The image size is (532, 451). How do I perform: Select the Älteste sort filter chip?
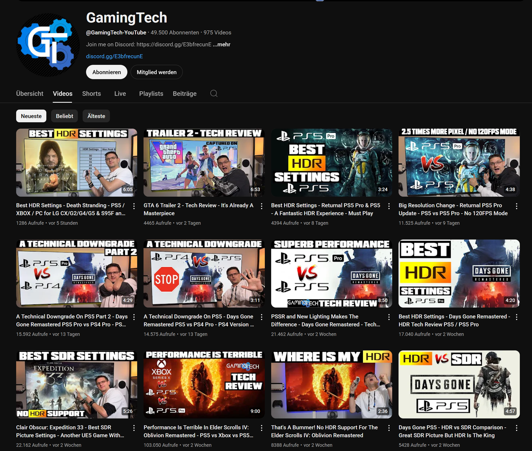96,116
